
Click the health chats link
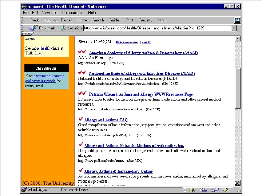45,48
